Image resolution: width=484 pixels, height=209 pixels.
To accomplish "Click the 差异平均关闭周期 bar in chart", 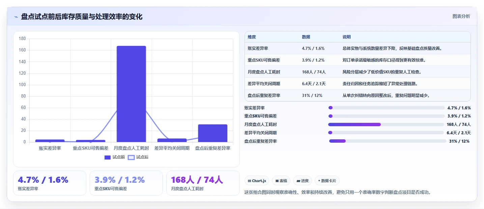I will tap(172, 140).
